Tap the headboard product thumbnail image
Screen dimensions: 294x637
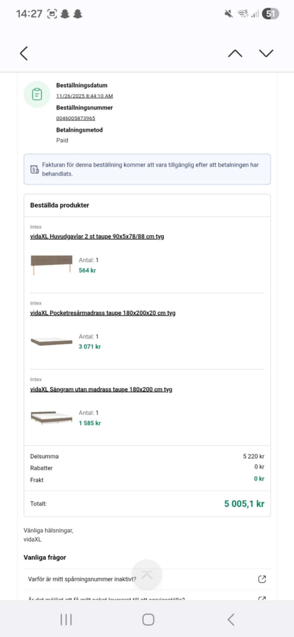(x=52, y=264)
